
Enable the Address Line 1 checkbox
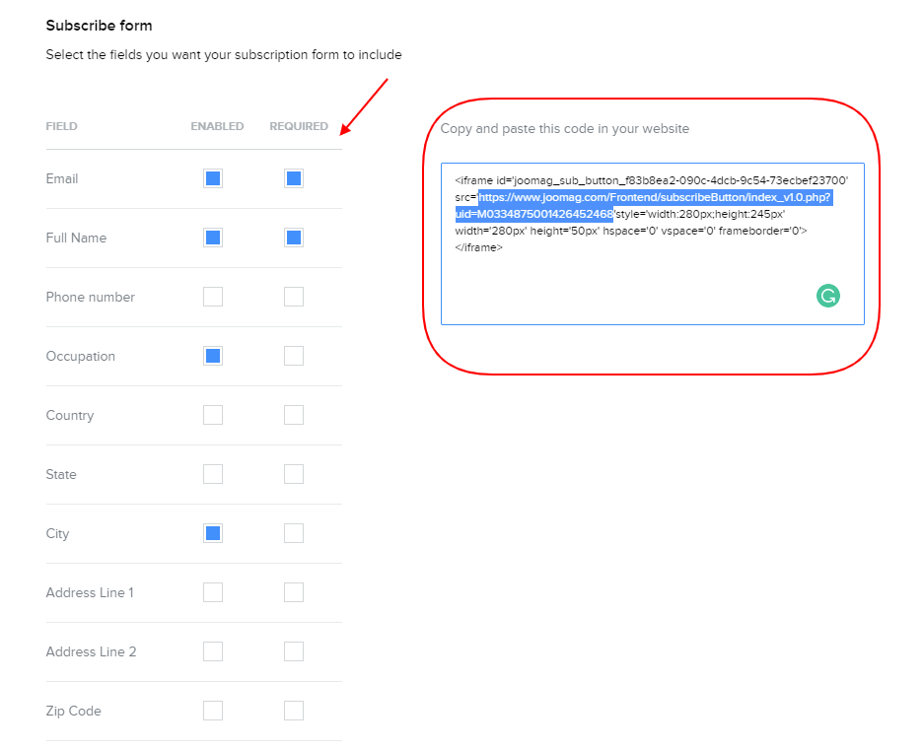click(213, 592)
